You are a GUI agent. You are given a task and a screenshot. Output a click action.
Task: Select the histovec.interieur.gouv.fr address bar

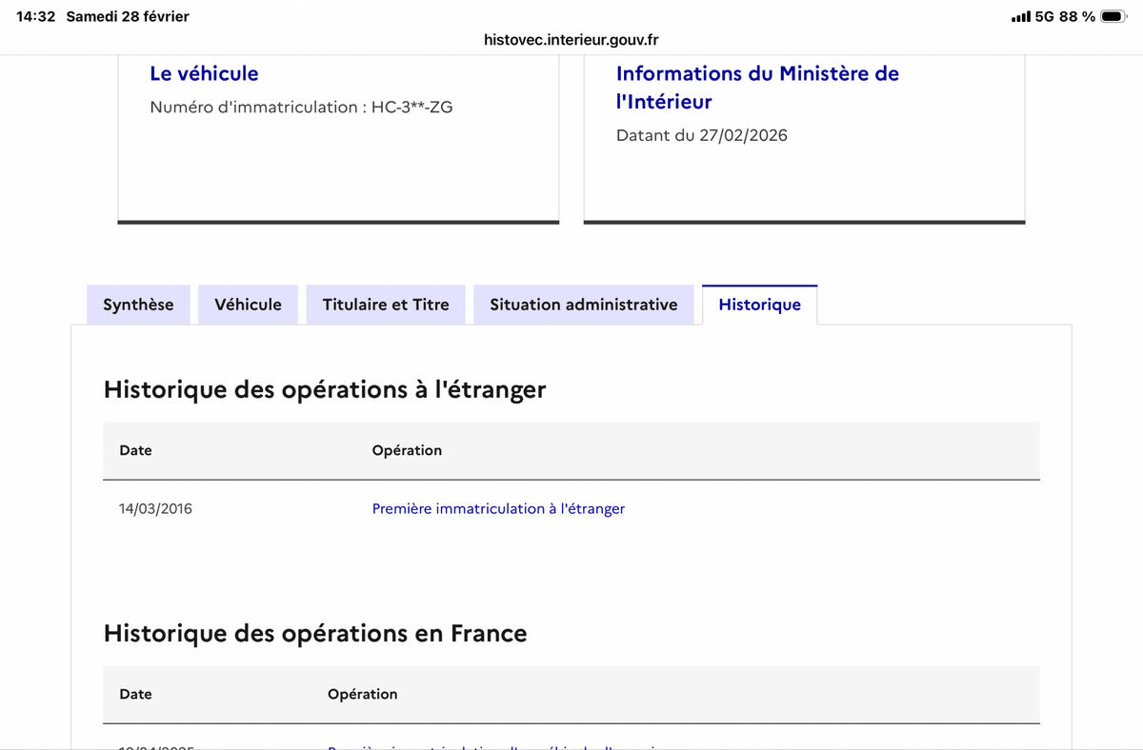pos(571,40)
